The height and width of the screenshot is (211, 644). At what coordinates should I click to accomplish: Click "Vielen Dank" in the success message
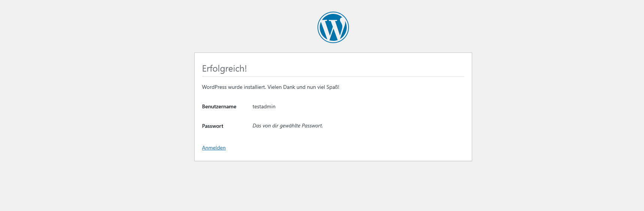pos(281,87)
